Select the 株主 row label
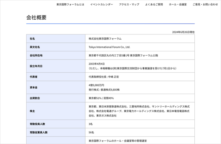The image size is (221, 144). [x=32, y=111]
